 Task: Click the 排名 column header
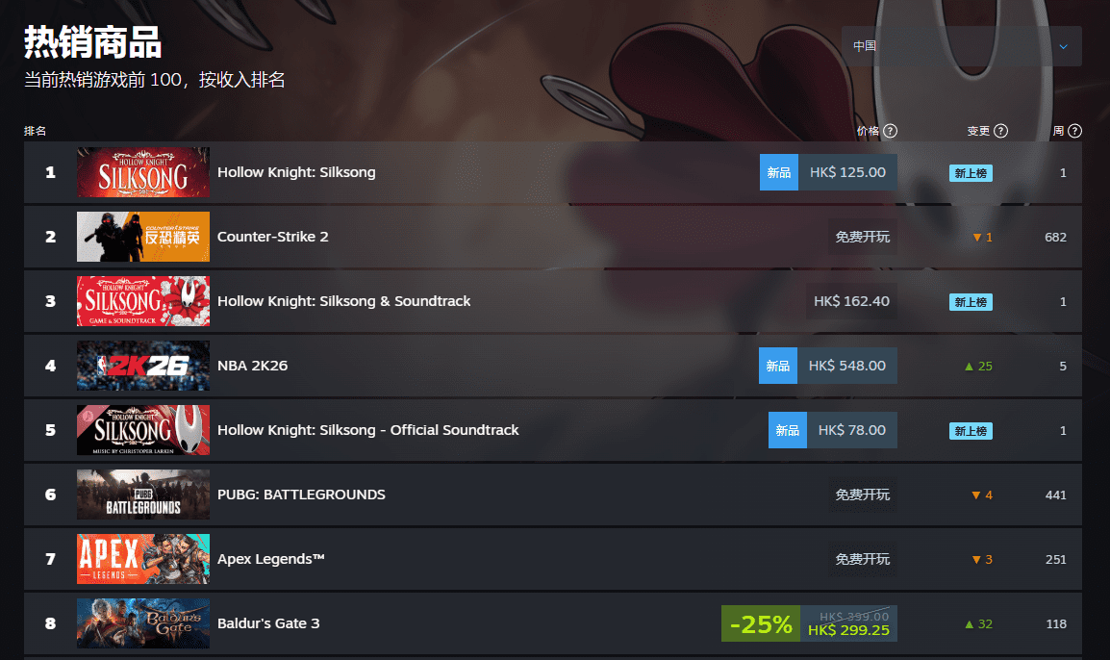tap(36, 131)
